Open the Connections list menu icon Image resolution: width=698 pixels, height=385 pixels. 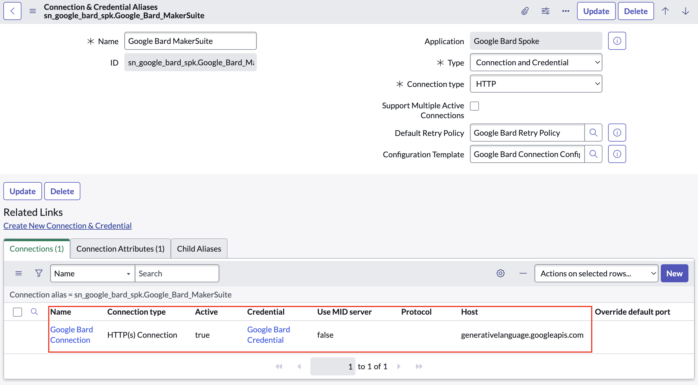tap(19, 274)
